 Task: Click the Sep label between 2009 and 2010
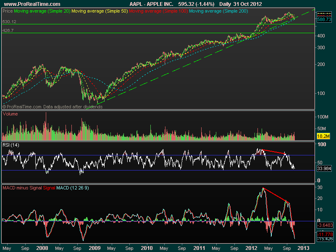pos(129,248)
